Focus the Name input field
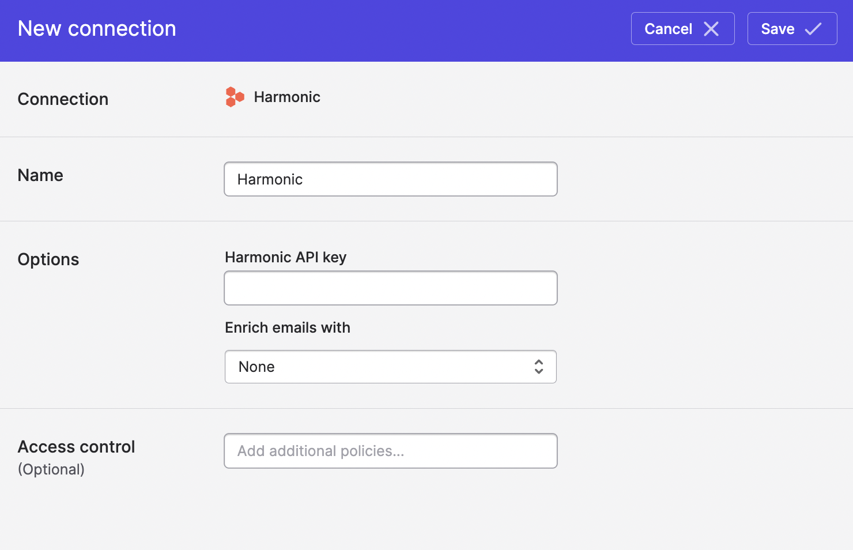This screenshot has height=550, width=853. pos(391,179)
